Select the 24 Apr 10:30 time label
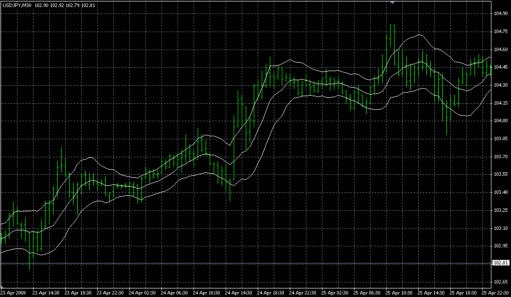Image resolution: width=511 pixels, height=297 pixels. point(207,292)
